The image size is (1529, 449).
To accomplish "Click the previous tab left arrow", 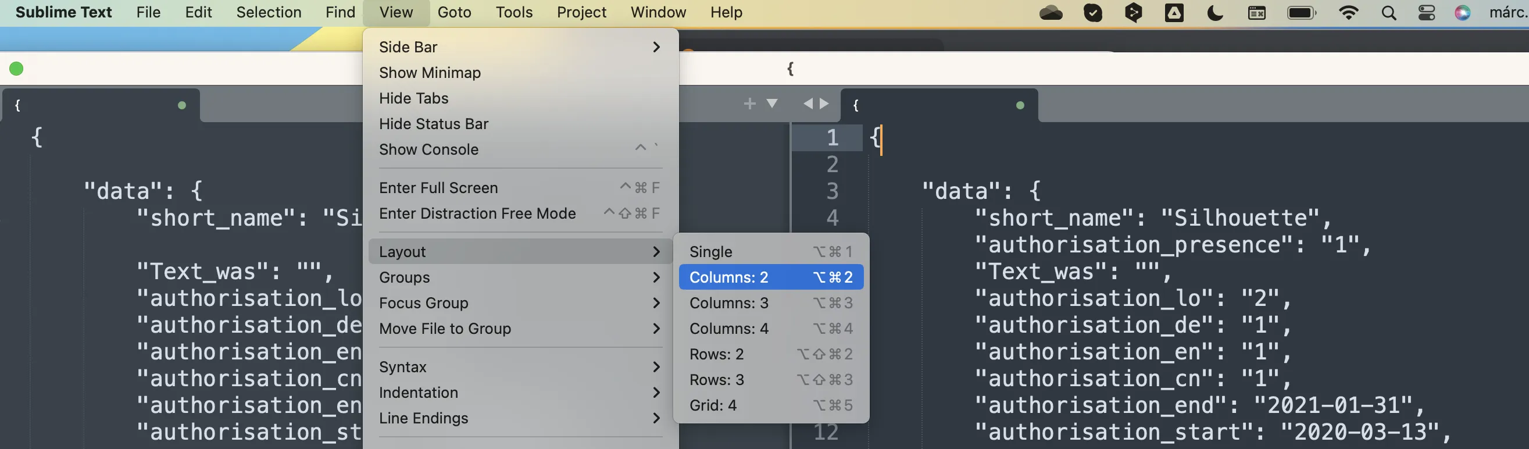I will point(808,104).
